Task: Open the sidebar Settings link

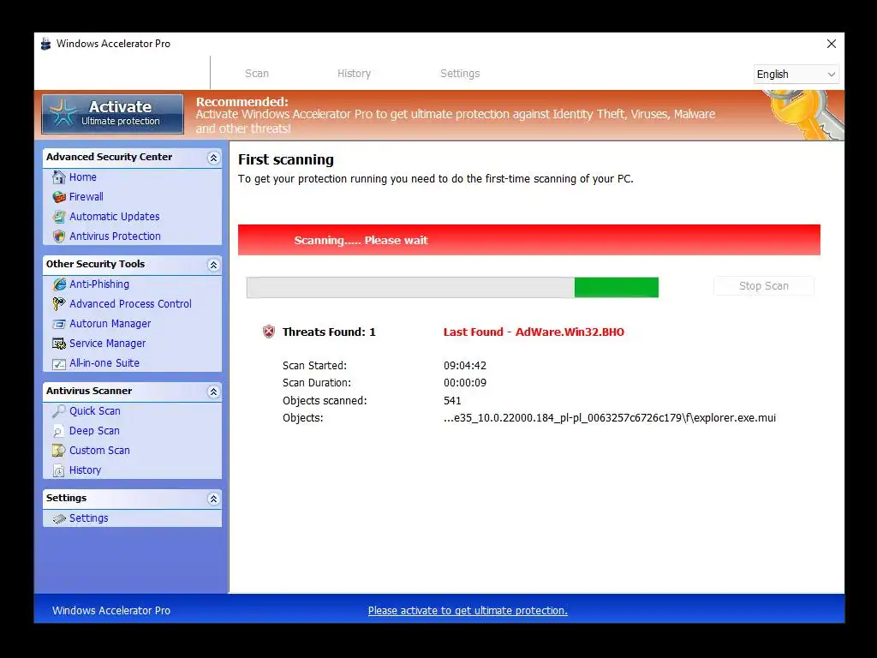Action: [x=88, y=518]
